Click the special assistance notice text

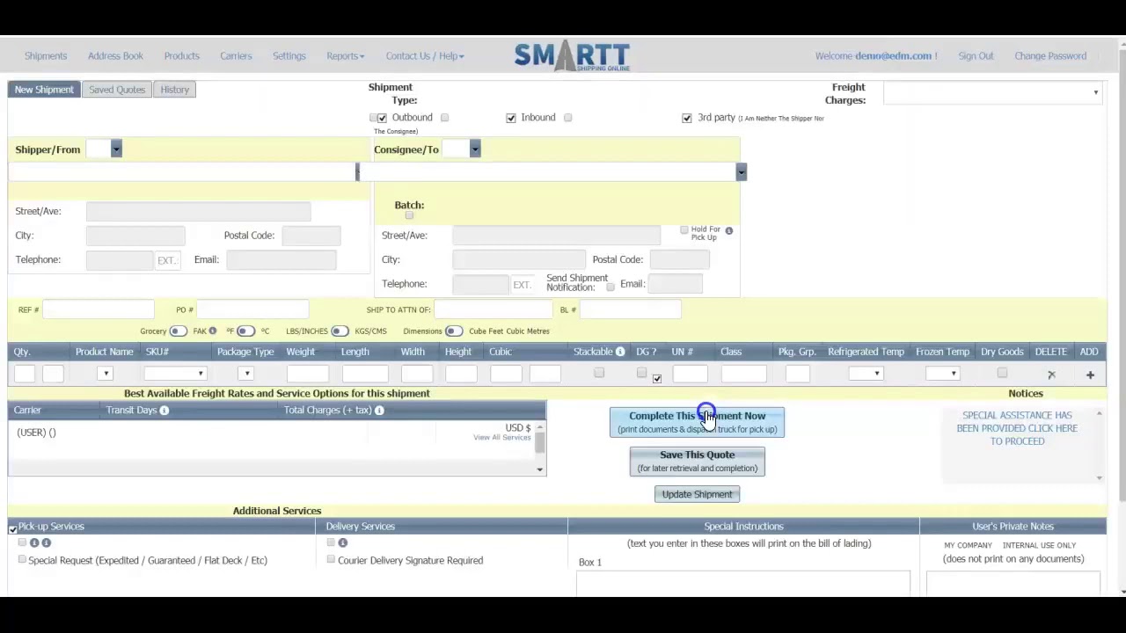click(x=1017, y=428)
